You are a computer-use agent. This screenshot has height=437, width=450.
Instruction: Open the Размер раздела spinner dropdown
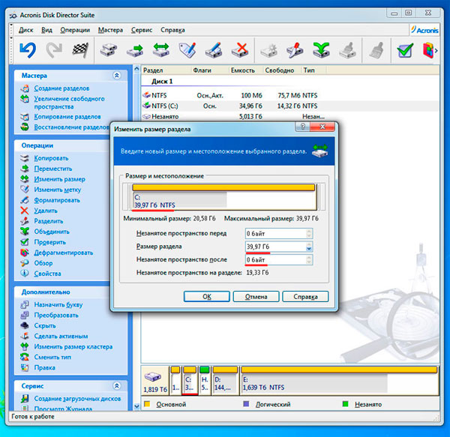coord(309,247)
